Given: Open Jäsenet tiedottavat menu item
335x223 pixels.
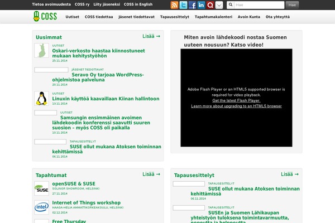Looking at the screenshot, I should [x=137, y=17].
